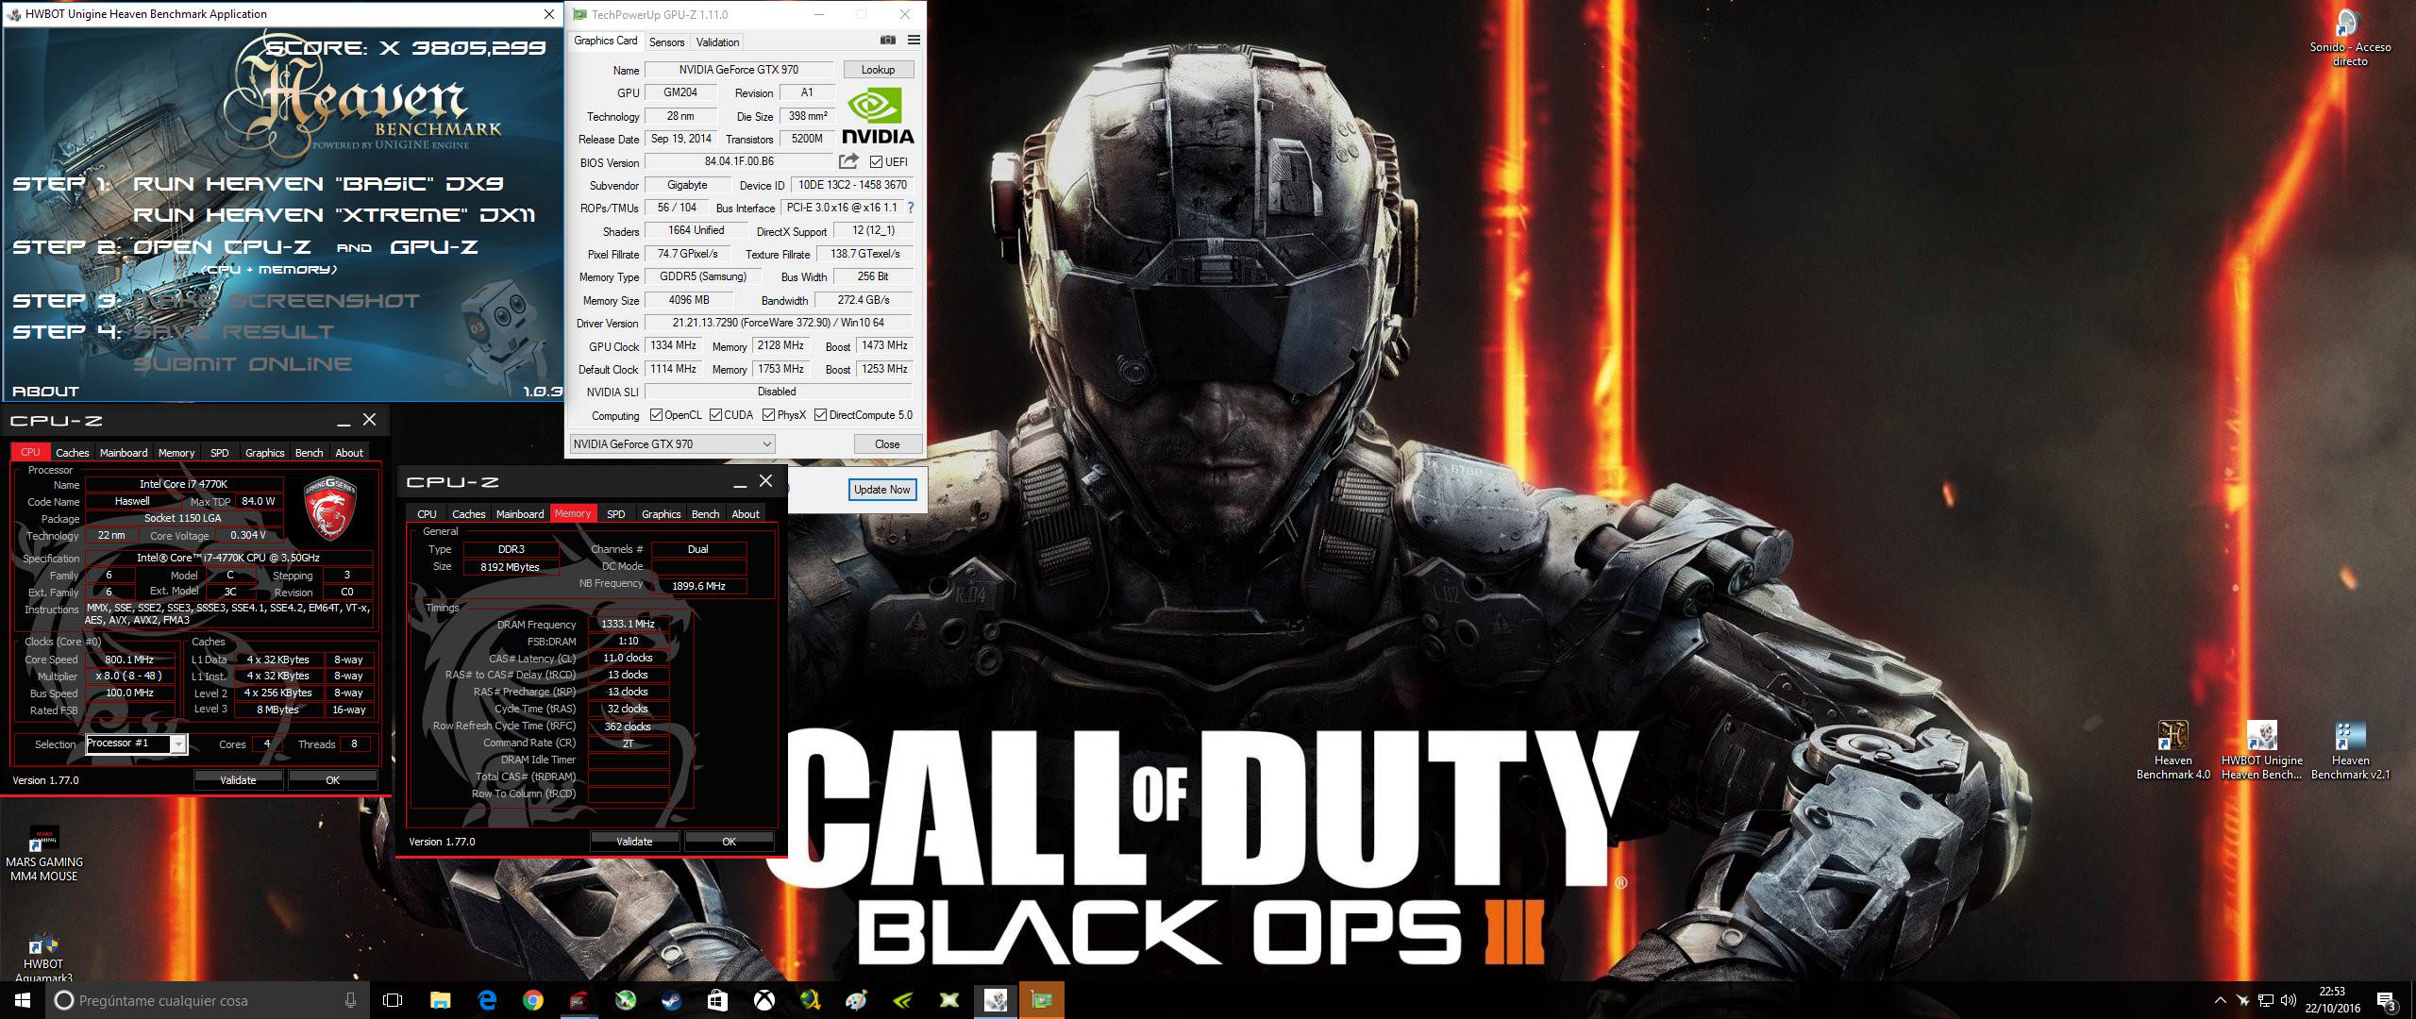This screenshot has width=2416, height=1019.
Task: Click the Cortana search box
Action: coord(208,1000)
